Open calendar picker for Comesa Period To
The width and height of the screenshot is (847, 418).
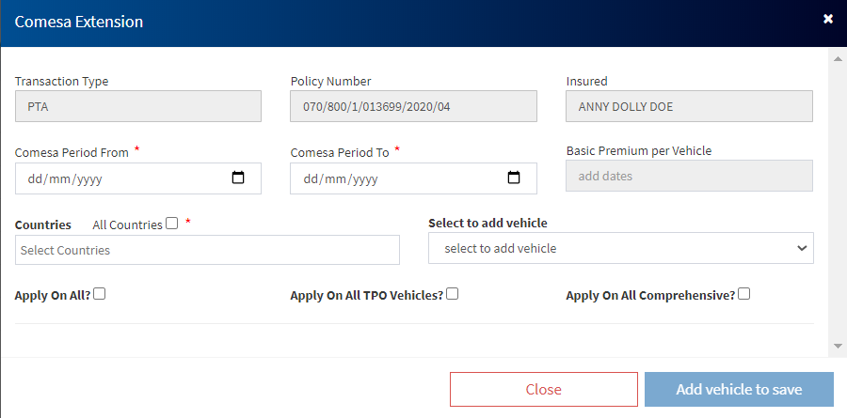pyautogui.click(x=514, y=178)
